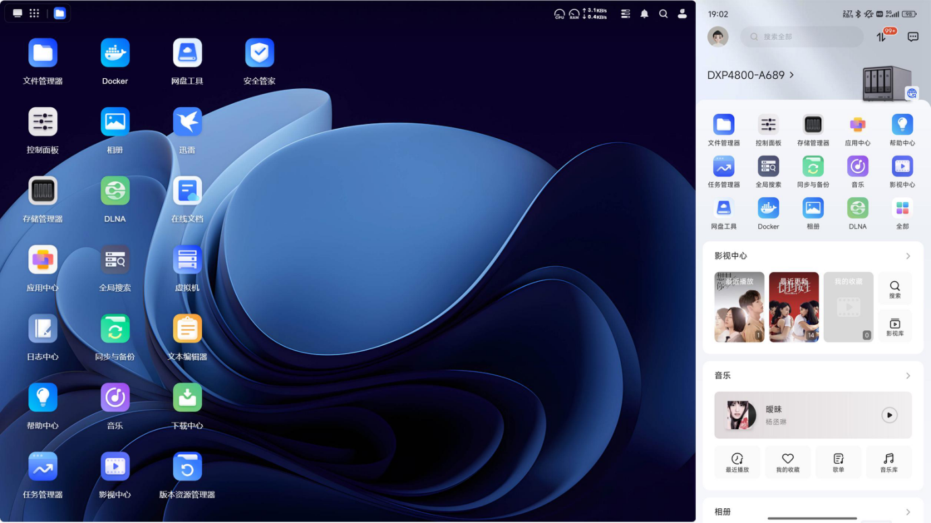
Task: Tap 存储管理器 in the mobile app grid
Action: [x=813, y=125]
